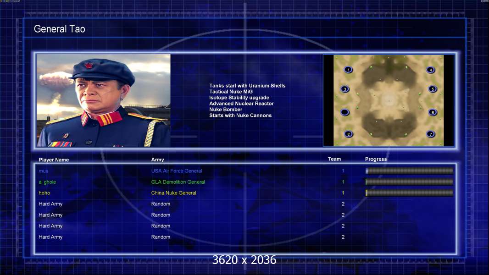Click the unnumbered start position marker on the map
This screenshot has height=275, width=489.
coord(345,112)
